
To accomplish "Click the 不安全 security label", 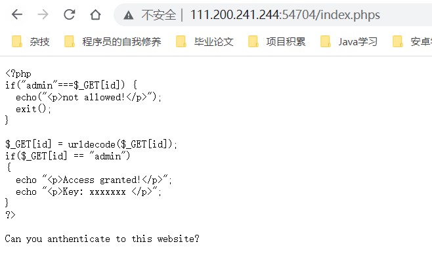I will [159, 15].
